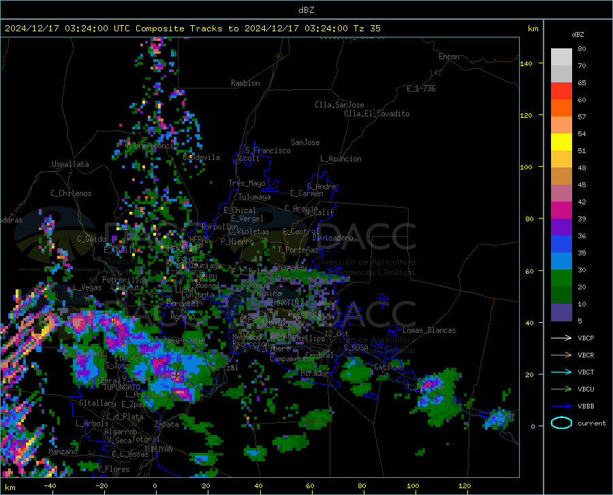Click the VBCP white arrow legend icon
Screen dimensions: 613x495
click(561, 338)
